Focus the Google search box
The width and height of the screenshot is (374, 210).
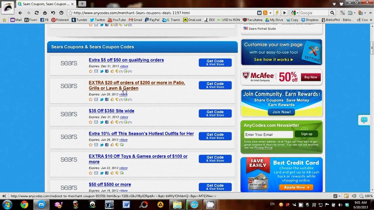click(314, 13)
